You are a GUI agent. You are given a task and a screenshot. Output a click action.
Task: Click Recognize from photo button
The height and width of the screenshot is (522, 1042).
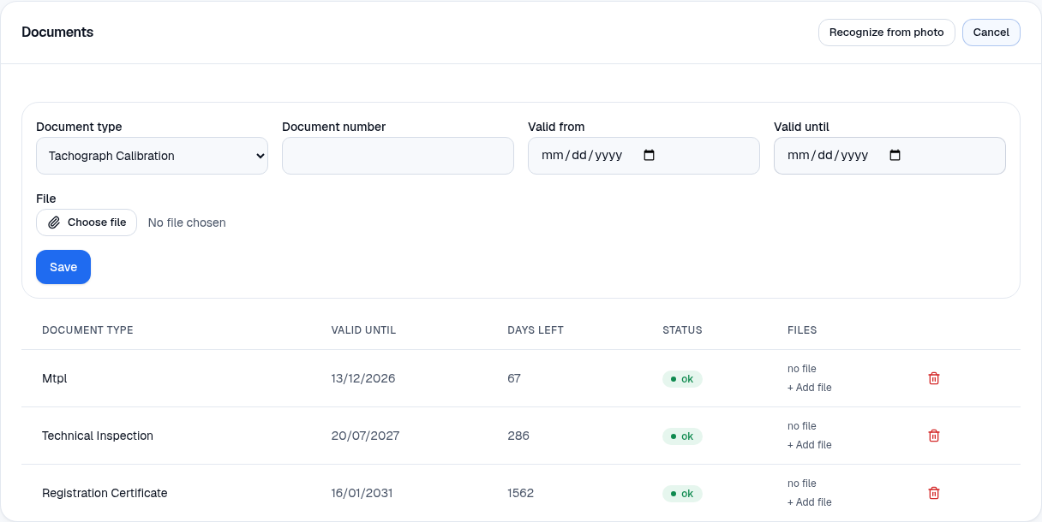tap(887, 33)
